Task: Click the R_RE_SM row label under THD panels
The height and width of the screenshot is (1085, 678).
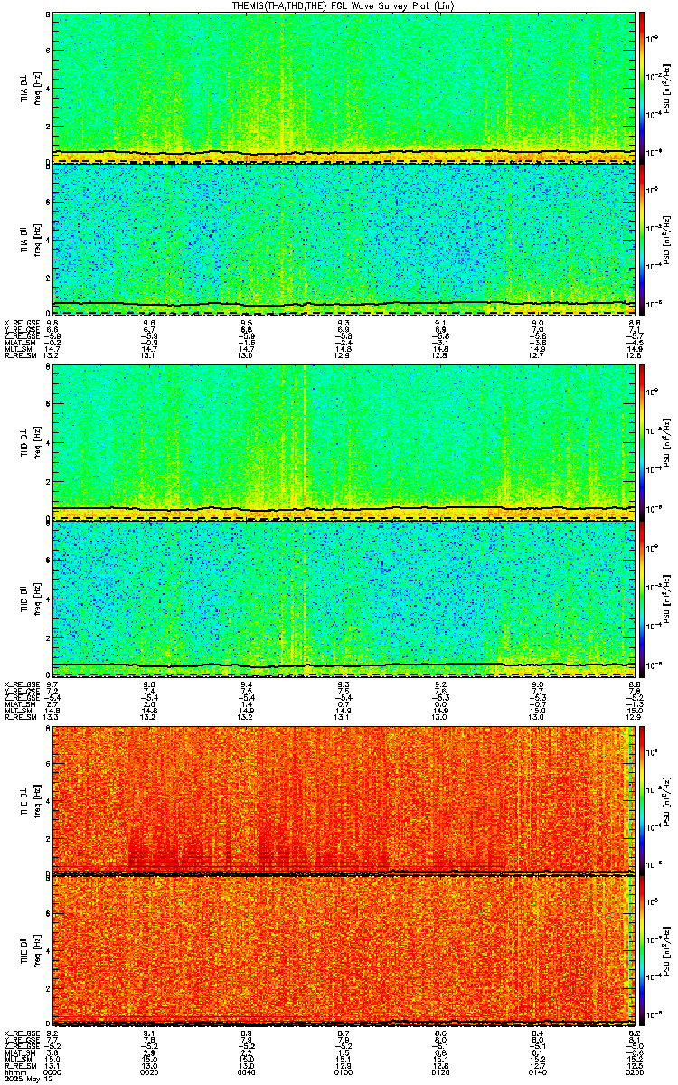Action: (x=21, y=717)
